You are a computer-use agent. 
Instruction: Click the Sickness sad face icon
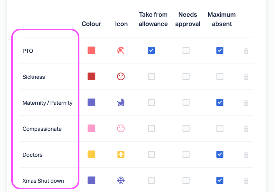[121, 76]
